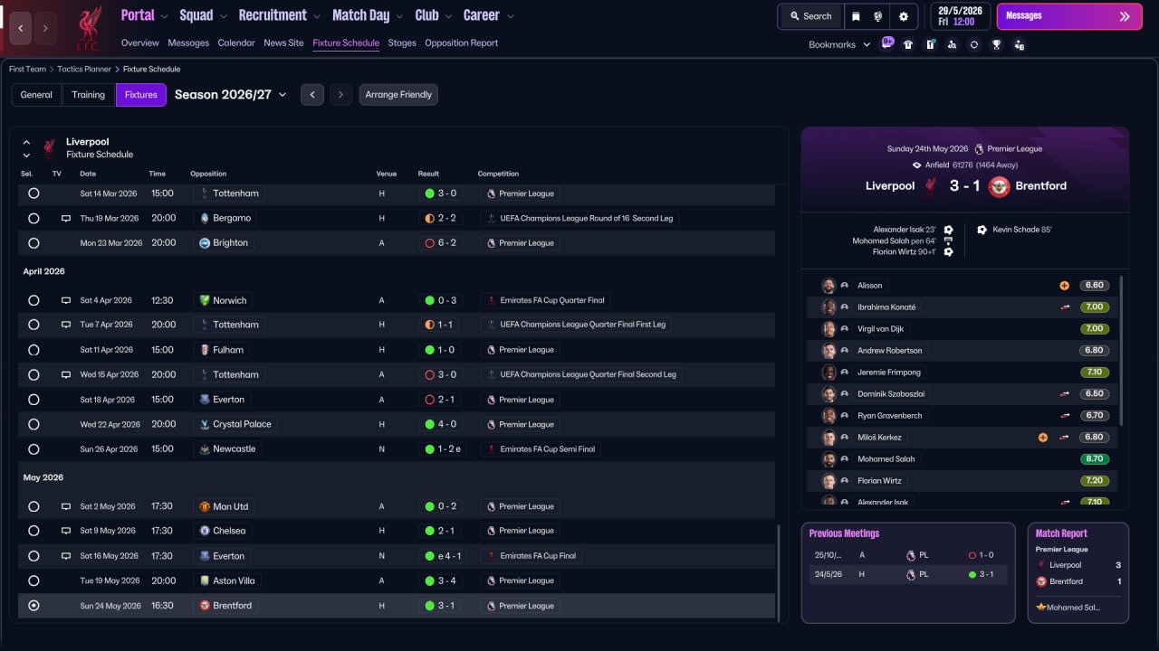Click Mohamed Salah's 8.70 rating badge
Image resolution: width=1159 pixels, height=651 pixels.
tap(1094, 459)
